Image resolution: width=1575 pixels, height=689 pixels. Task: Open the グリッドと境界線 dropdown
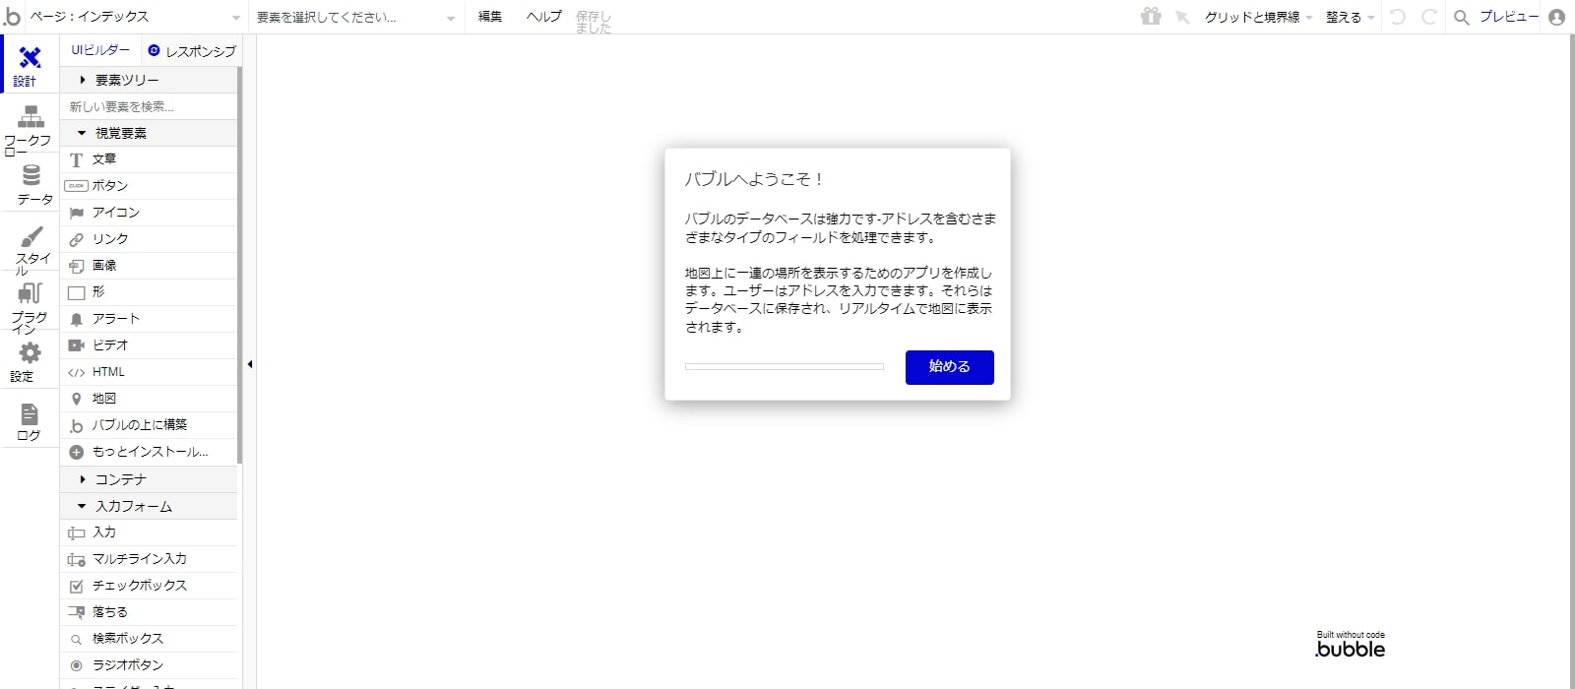tap(1257, 18)
